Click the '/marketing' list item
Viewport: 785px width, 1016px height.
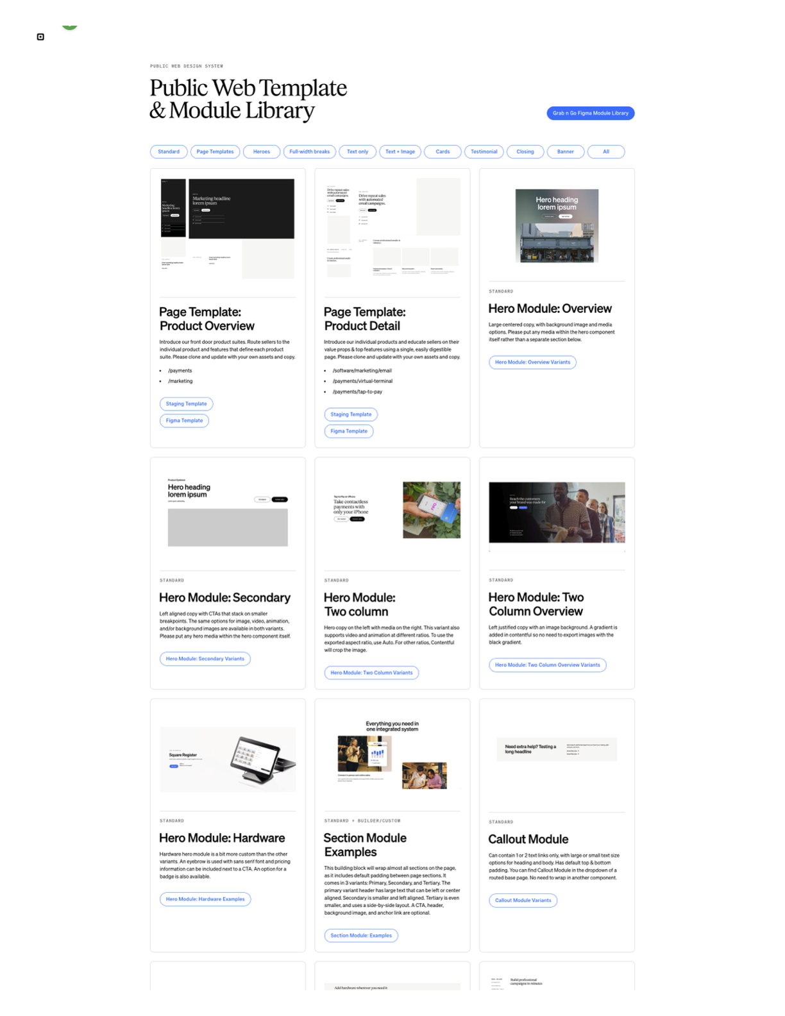[x=180, y=381]
